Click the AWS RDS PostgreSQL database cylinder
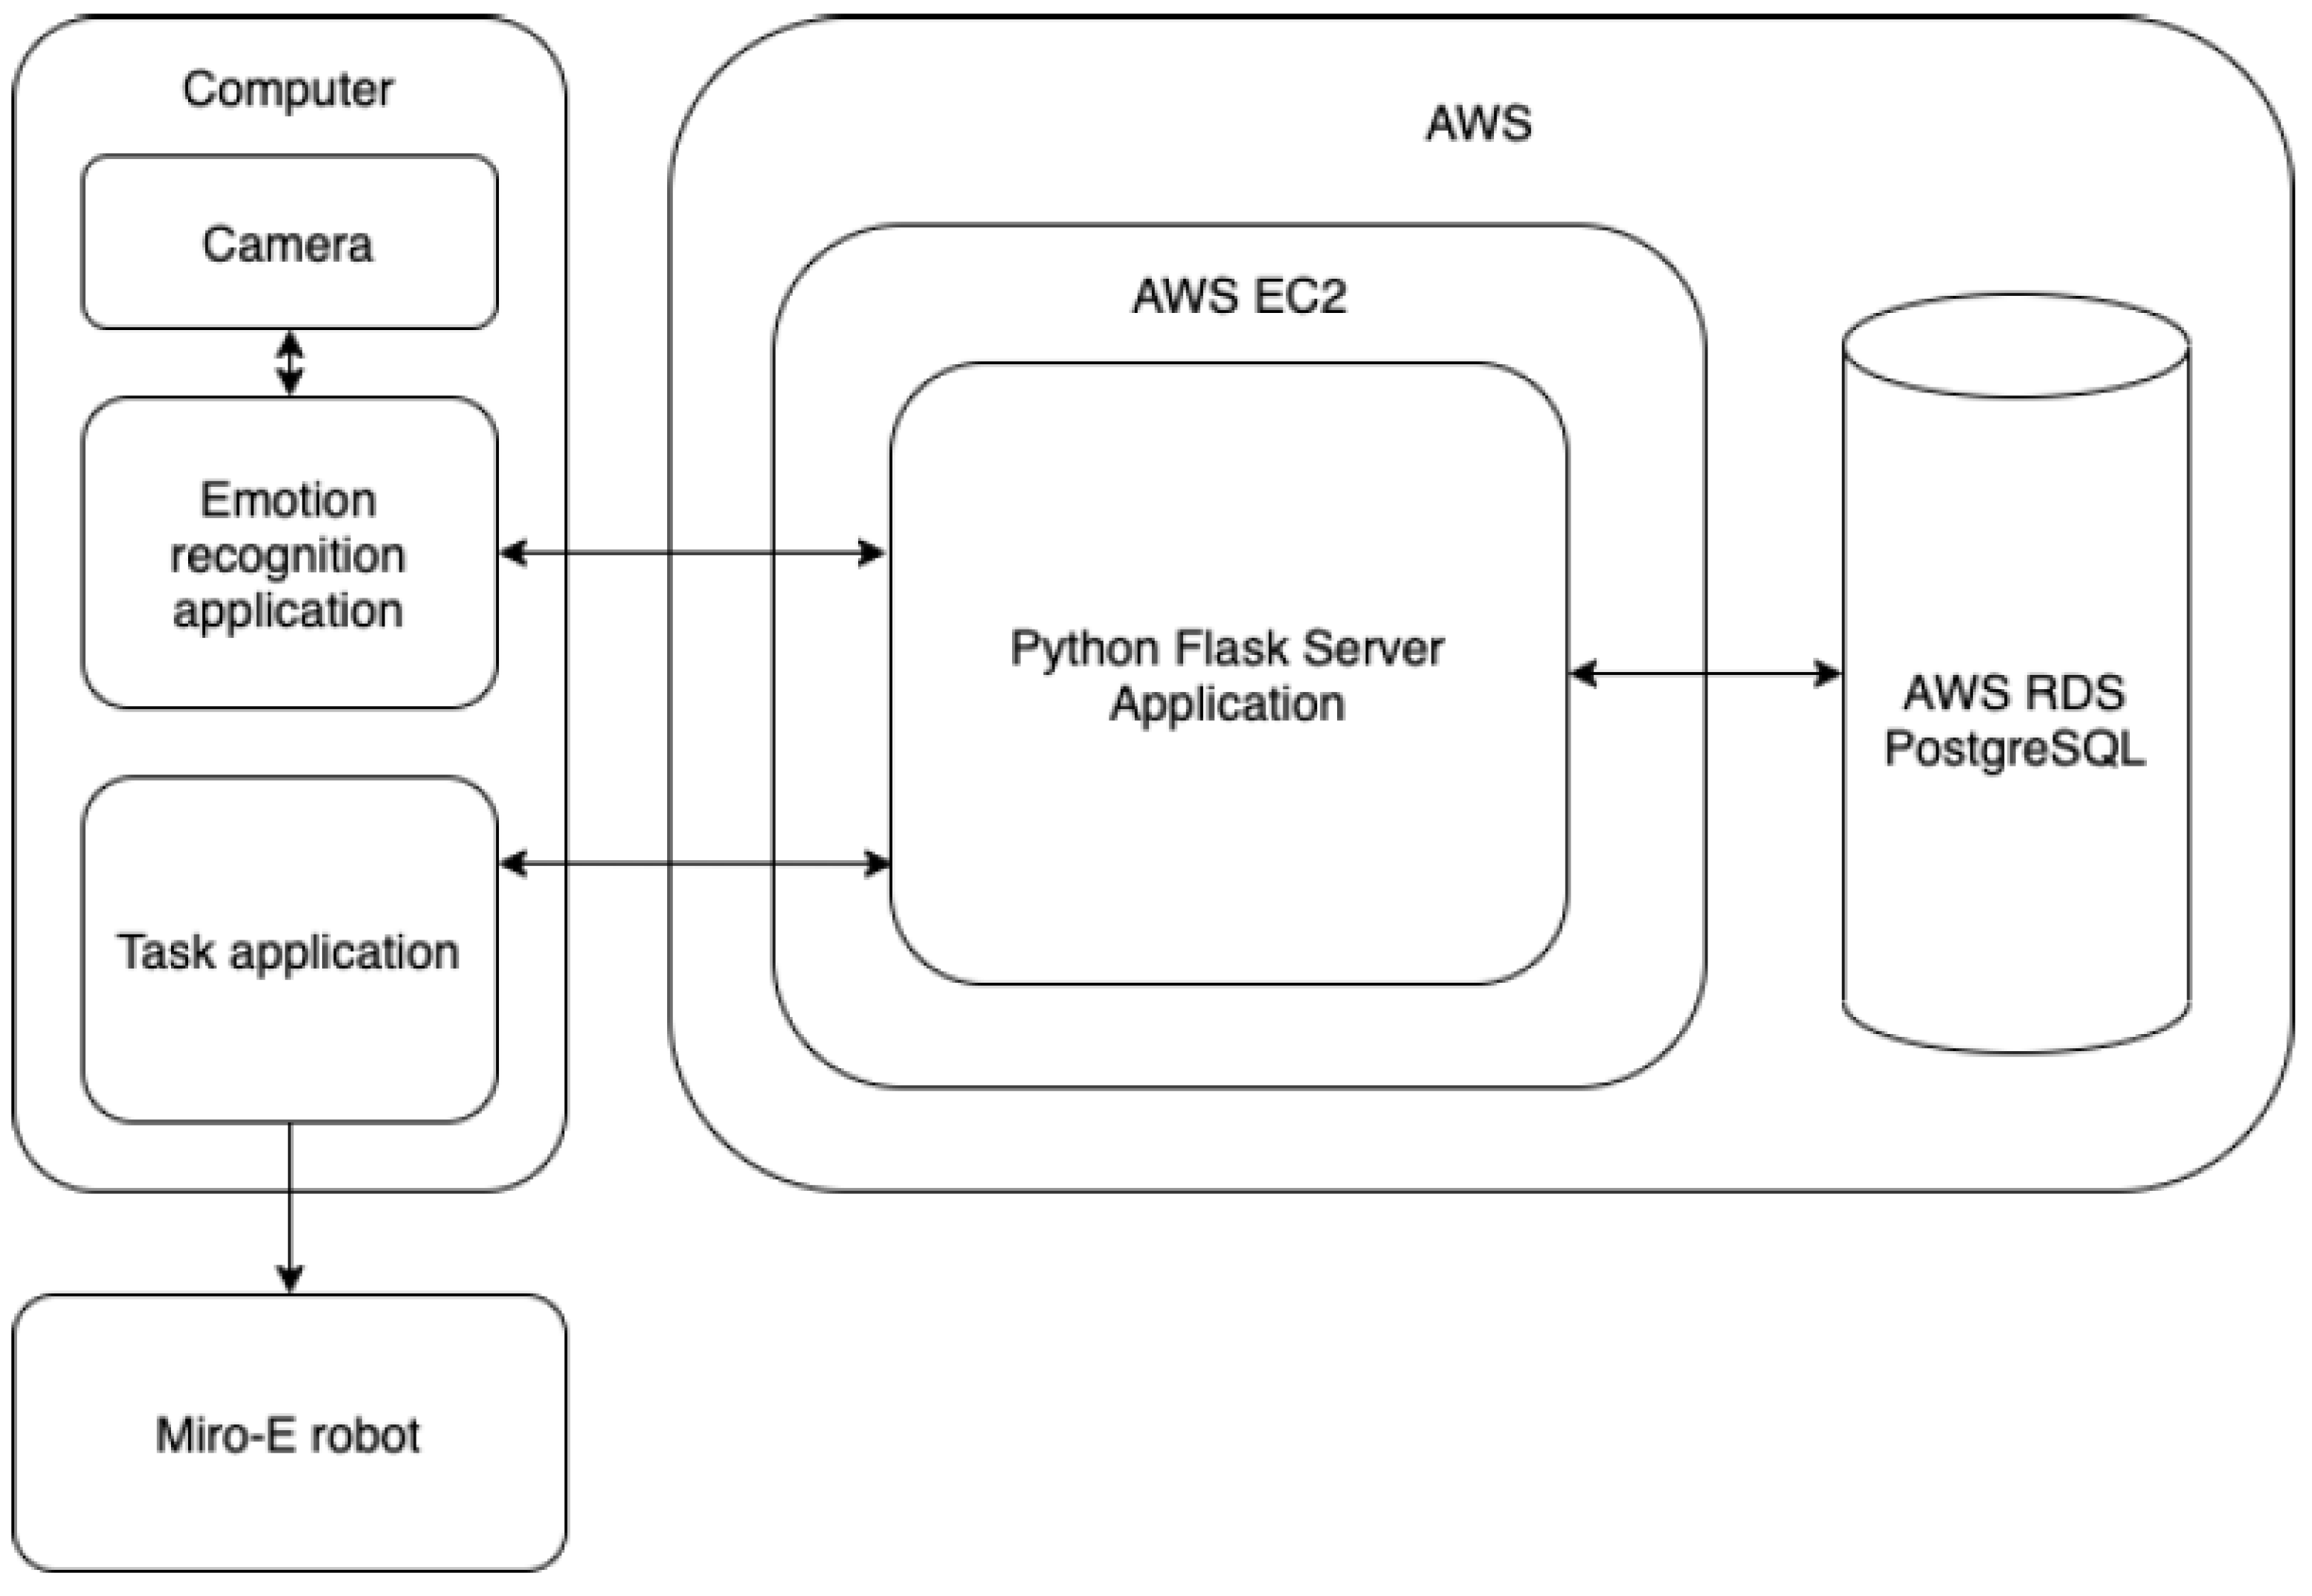 click(x=2016, y=672)
